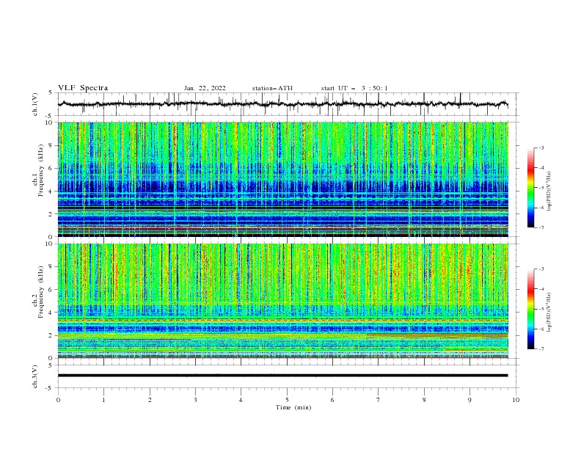581x449 pixels.
Task: Click the ch.3 flat voltage trace
Action: [283, 376]
